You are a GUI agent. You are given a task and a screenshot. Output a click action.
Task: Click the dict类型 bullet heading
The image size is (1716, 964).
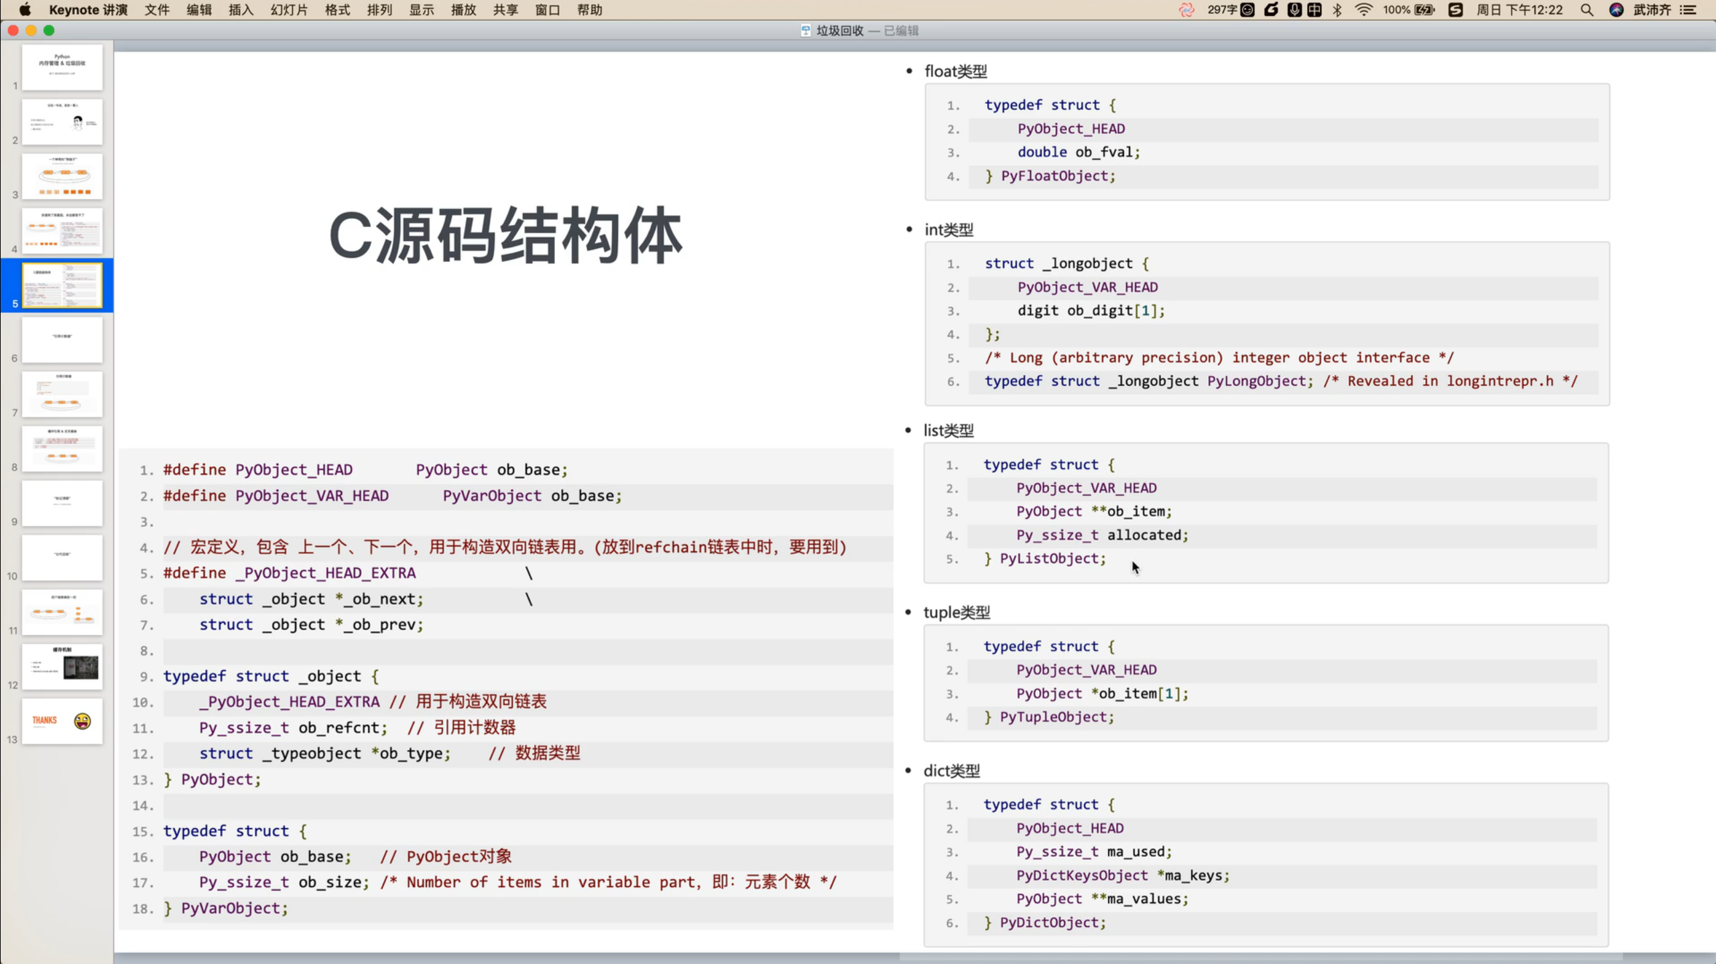click(x=952, y=771)
